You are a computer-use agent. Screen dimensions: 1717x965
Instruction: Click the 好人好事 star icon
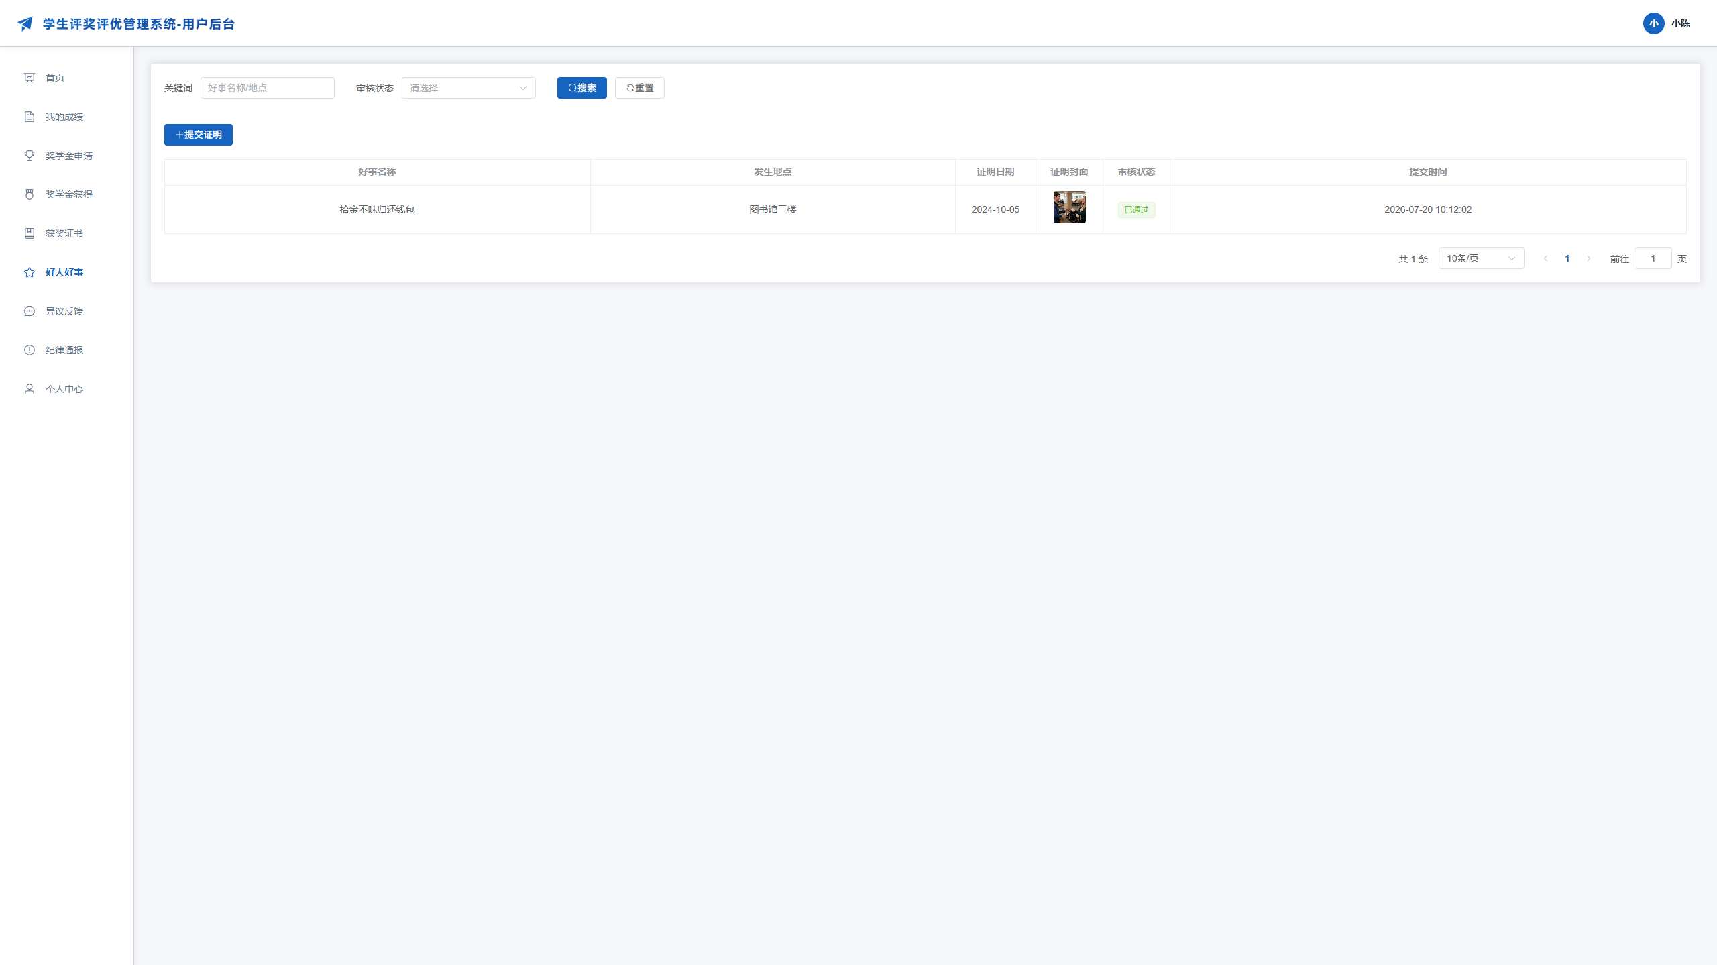(x=30, y=272)
